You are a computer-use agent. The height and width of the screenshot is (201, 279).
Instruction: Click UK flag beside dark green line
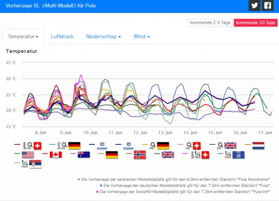(x=167, y=155)
